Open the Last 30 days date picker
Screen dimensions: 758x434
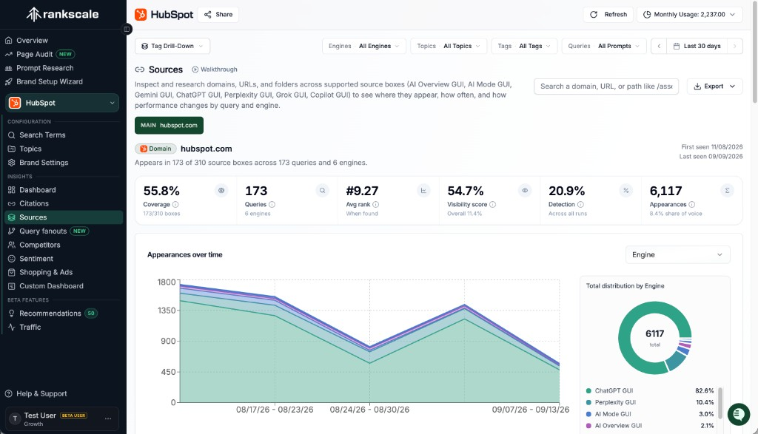[697, 47]
